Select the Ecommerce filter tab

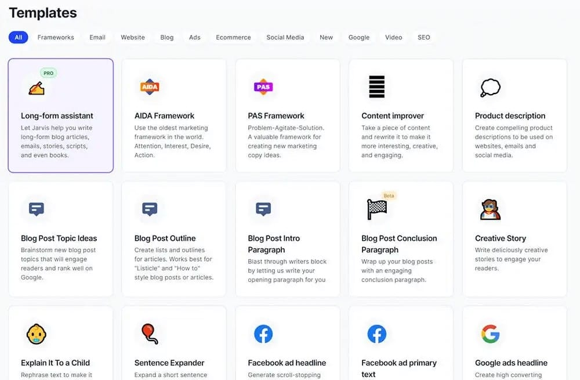point(233,37)
